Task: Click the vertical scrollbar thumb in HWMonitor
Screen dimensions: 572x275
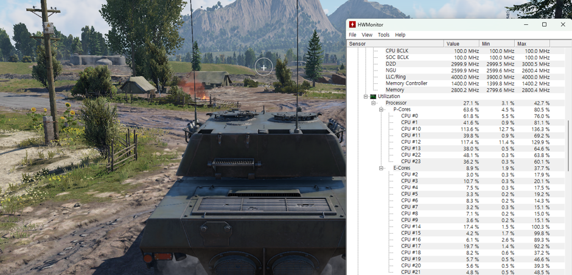Action: pos(568,145)
